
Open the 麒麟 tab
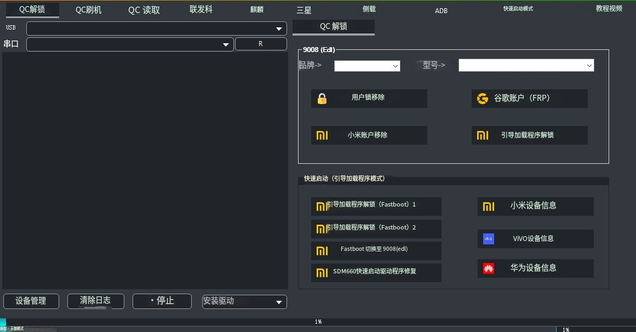coord(257,9)
